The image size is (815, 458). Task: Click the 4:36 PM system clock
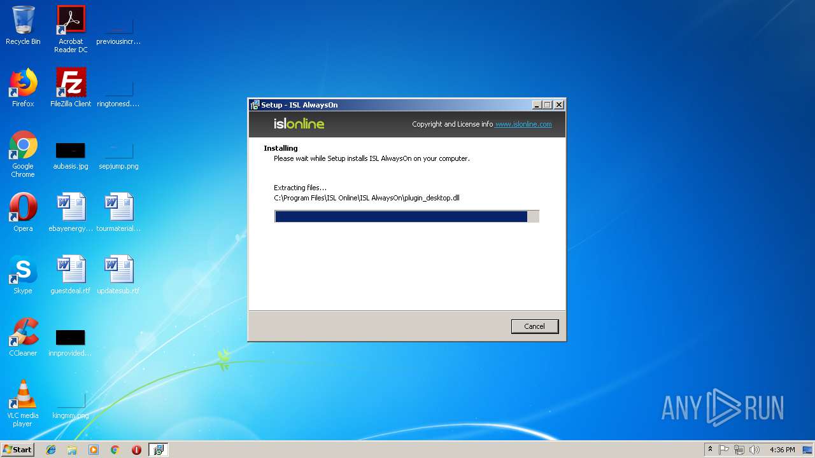click(782, 450)
